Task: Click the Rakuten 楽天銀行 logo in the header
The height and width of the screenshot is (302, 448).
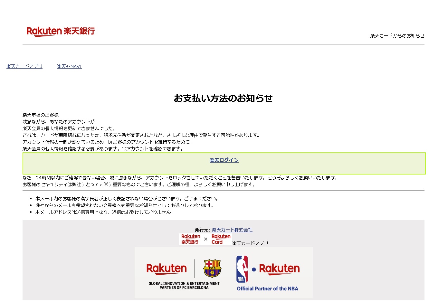Action: tap(61, 32)
